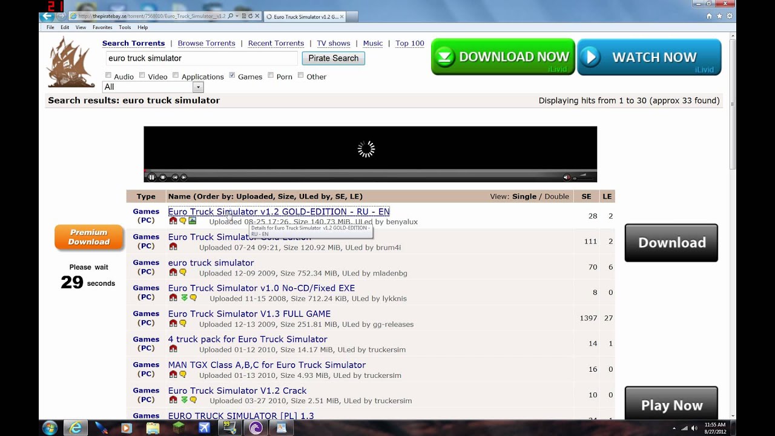
Task: Click magnet icon for brum4i Gold Edition torrent
Action: coord(173,246)
